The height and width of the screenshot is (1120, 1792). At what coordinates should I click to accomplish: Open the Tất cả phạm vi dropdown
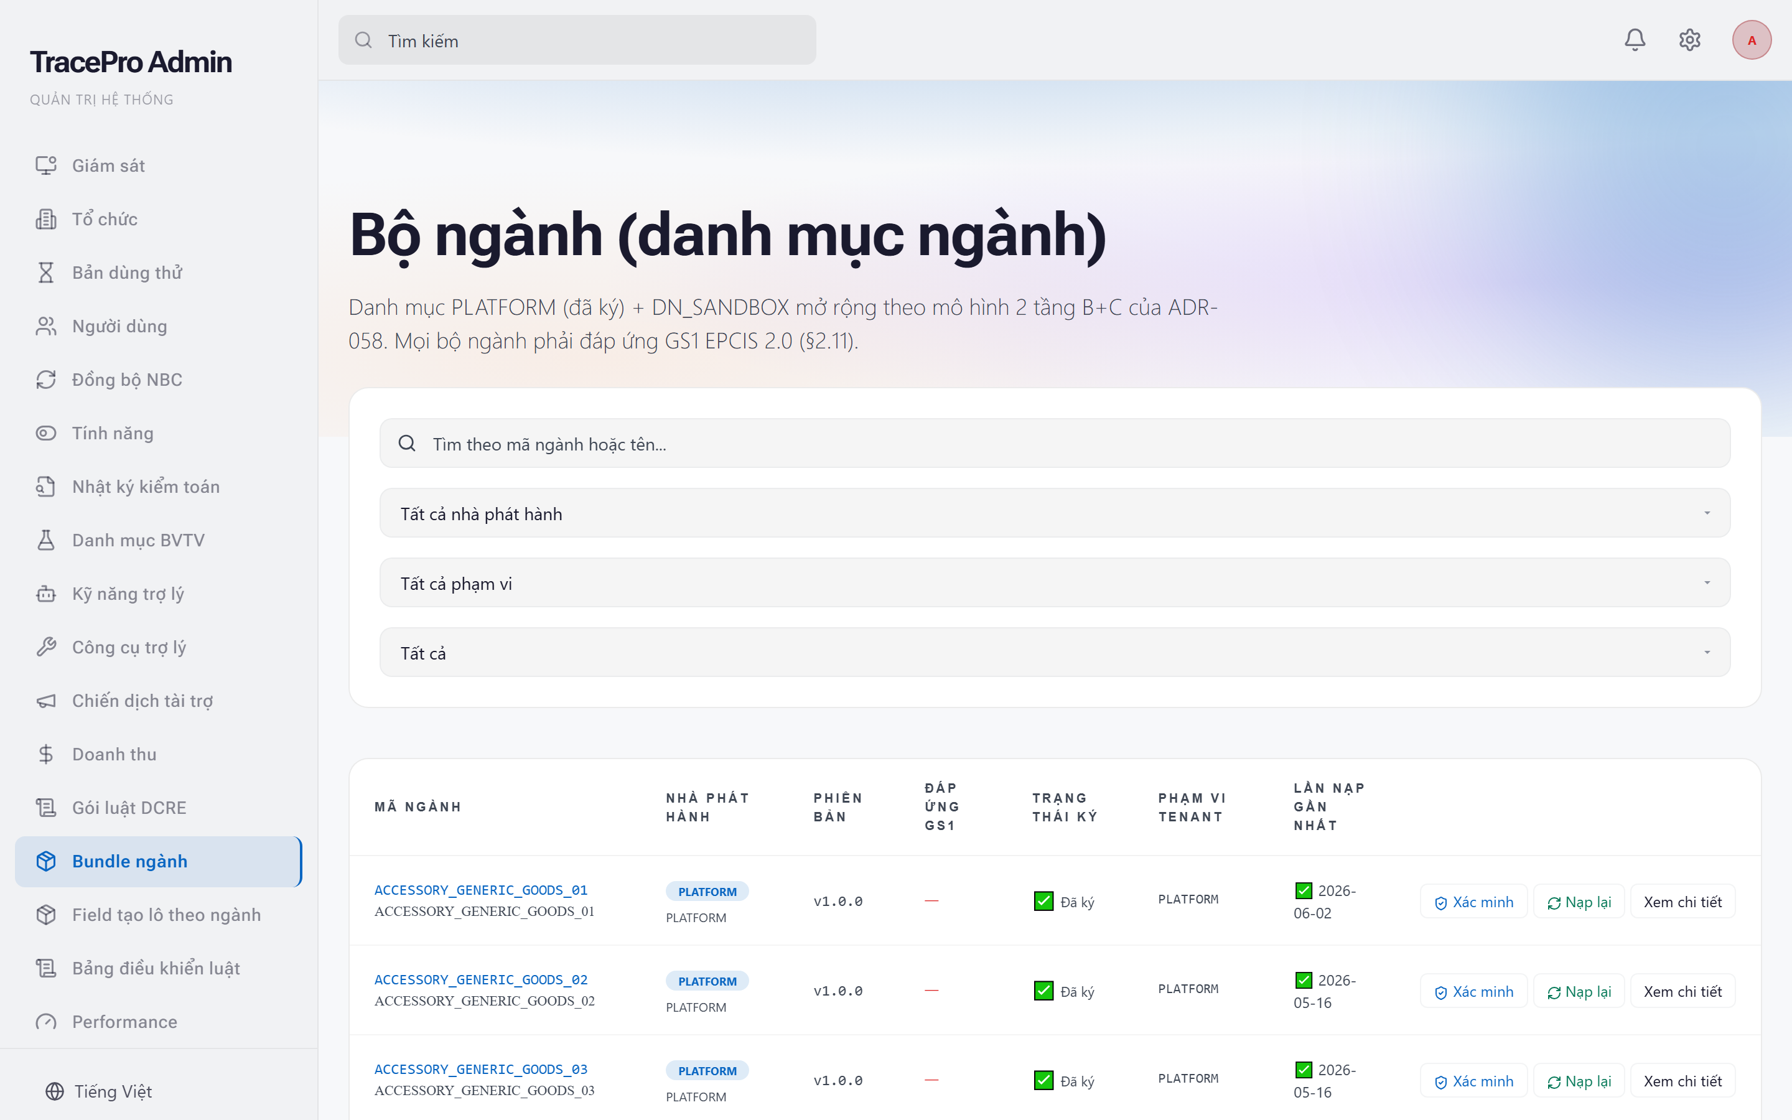tap(1055, 583)
